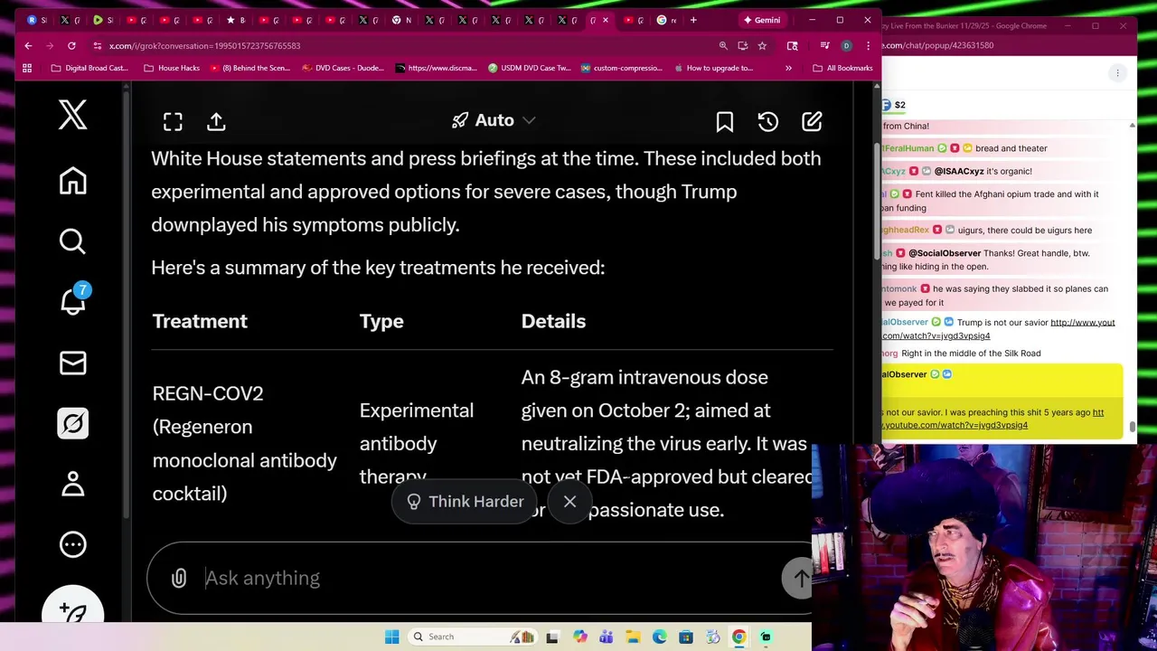Bookmark the Grok conversation
Screen dimensions: 1157x651
[725, 122]
